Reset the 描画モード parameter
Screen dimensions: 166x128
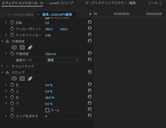point(89,59)
